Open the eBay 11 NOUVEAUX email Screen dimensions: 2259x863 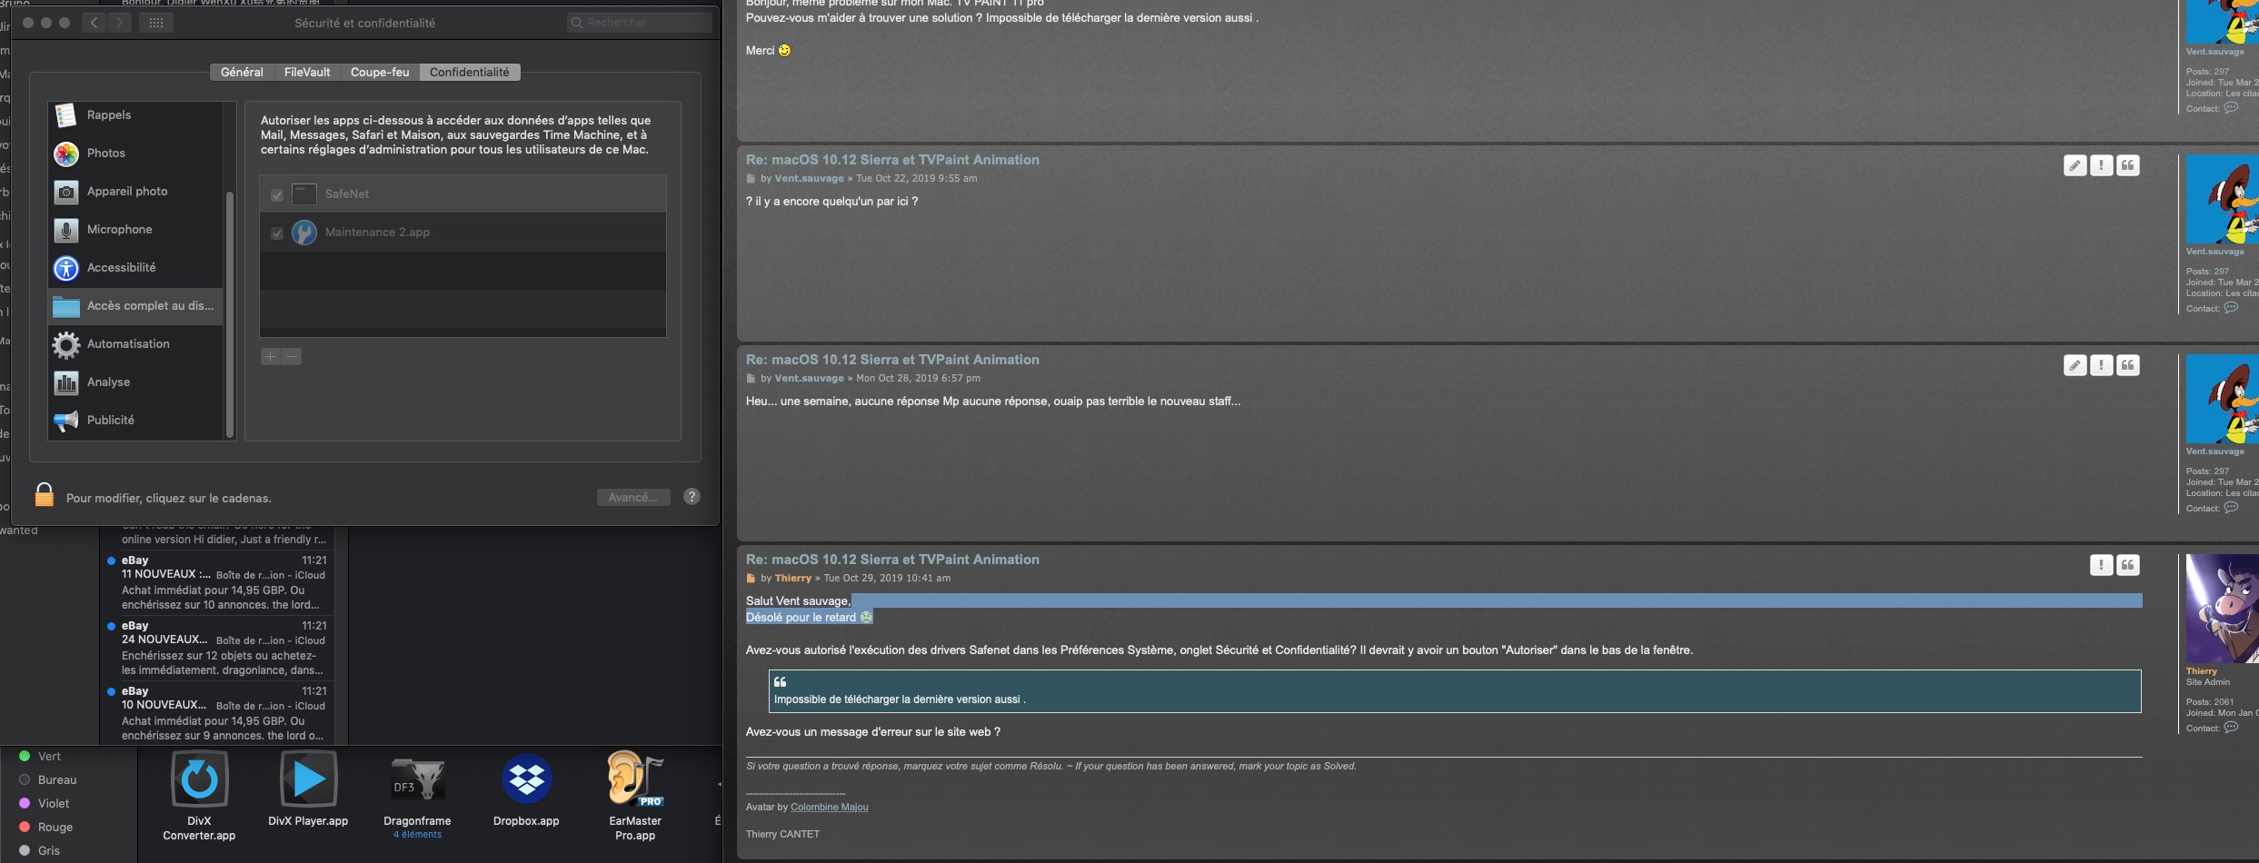coord(216,582)
